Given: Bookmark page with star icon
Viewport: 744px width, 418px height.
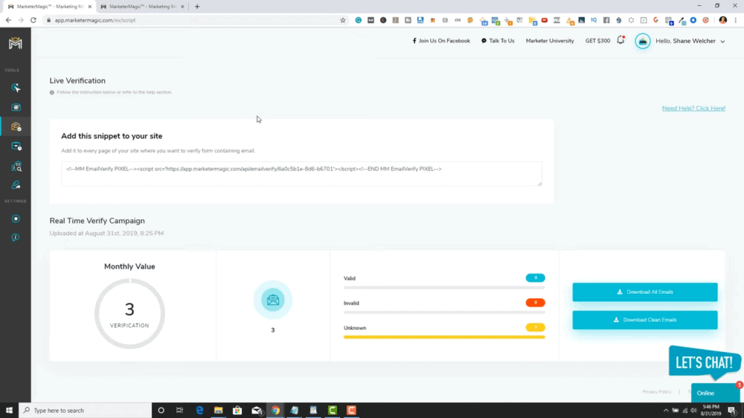Looking at the screenshot, I should (x=343, y=20).
